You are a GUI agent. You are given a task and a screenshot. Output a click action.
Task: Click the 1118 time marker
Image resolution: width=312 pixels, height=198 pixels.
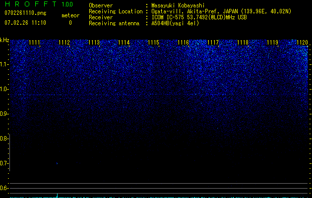243,43
